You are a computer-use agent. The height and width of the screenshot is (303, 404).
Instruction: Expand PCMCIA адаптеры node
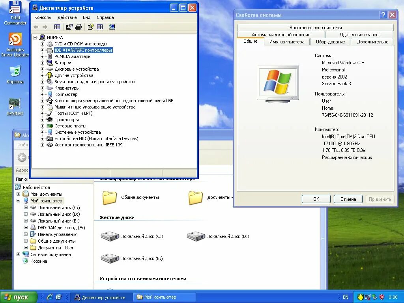(42, 56)
